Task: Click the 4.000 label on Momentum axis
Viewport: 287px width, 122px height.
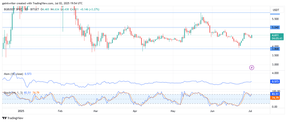Action: (276, 73)
